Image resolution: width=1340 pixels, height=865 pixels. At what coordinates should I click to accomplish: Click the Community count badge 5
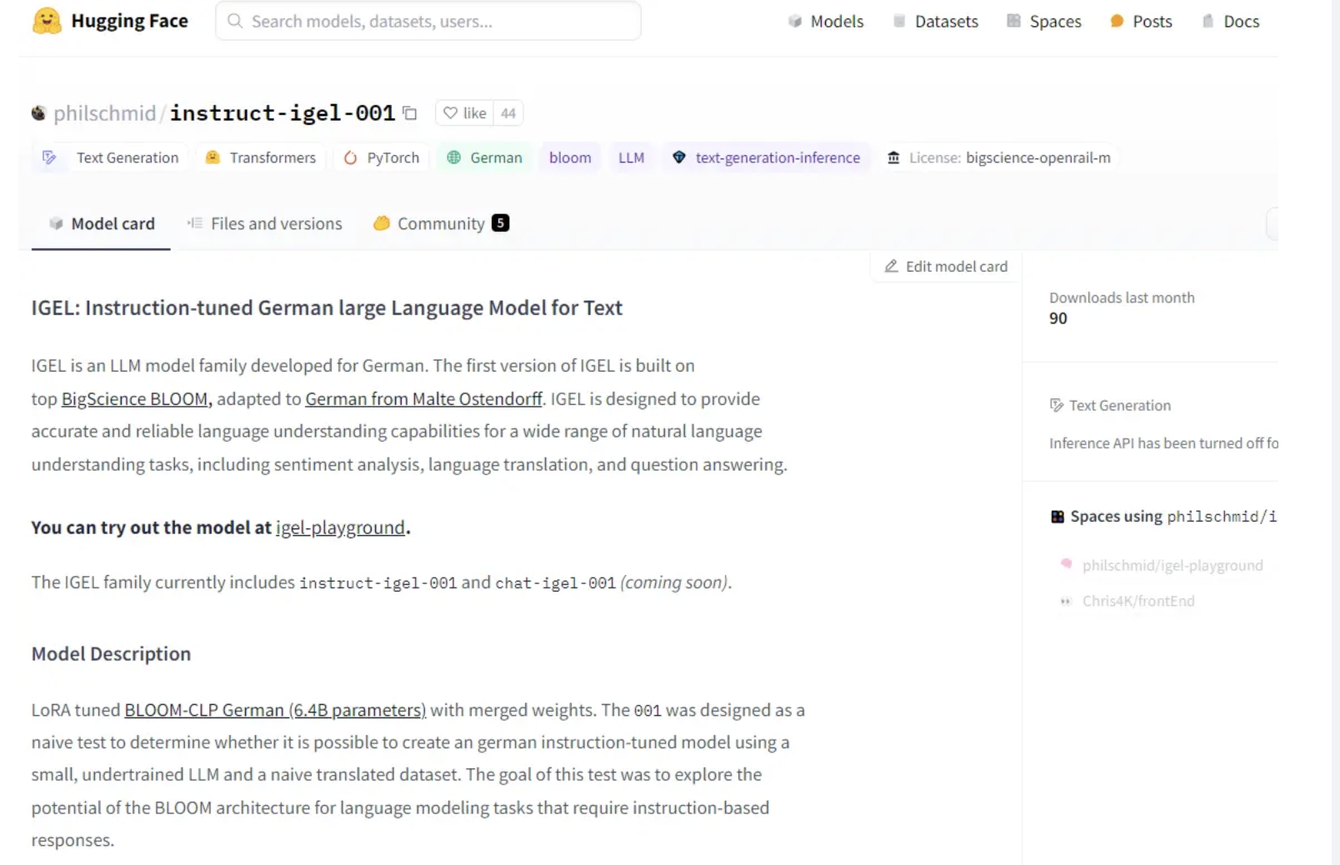(x=500, y=222)
